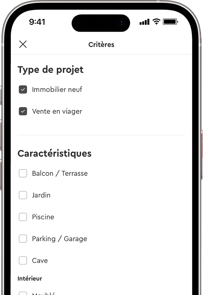Click the 'Piscine' label text

(x=43, y=217)
